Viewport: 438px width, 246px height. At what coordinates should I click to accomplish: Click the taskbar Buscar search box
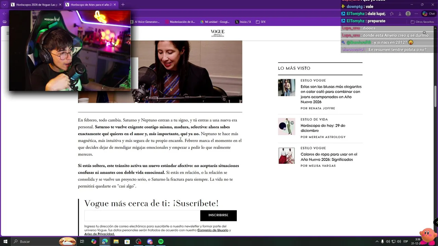point(44,242)
